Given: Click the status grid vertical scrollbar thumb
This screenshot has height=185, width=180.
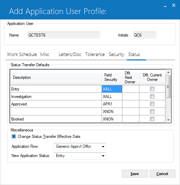Looking at the screenshot, I should tap(168, 87).
